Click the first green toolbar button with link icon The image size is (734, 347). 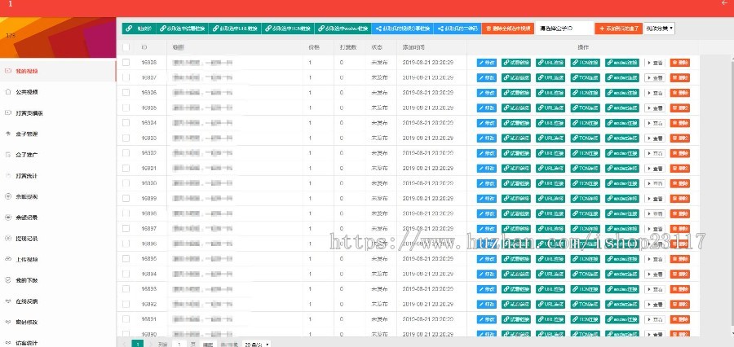click(x=139, y=29)
